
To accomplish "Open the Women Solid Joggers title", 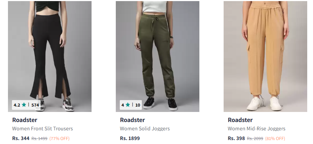I will (145, 129).
